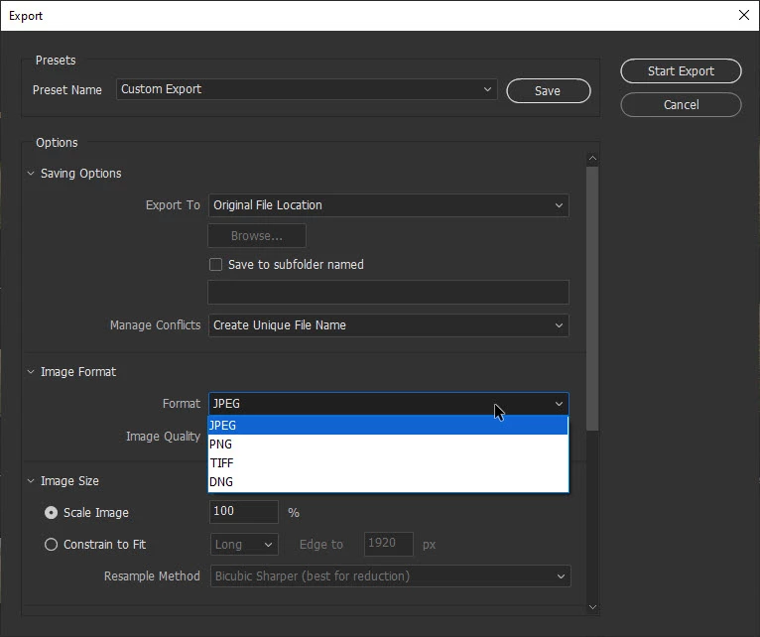
Task: Close the Format dropdown list
Action: 388,404
